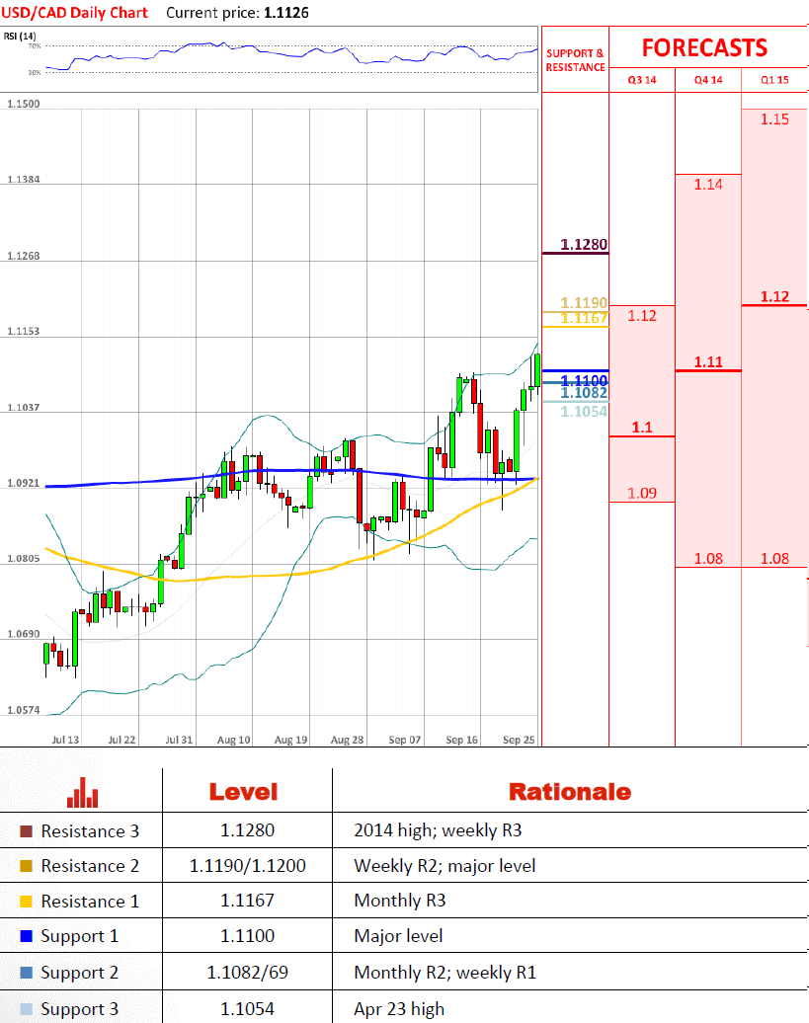Click the 1.1280 resistance level marker
This screenshot has height=1023, width=809.
click(584, 245)
